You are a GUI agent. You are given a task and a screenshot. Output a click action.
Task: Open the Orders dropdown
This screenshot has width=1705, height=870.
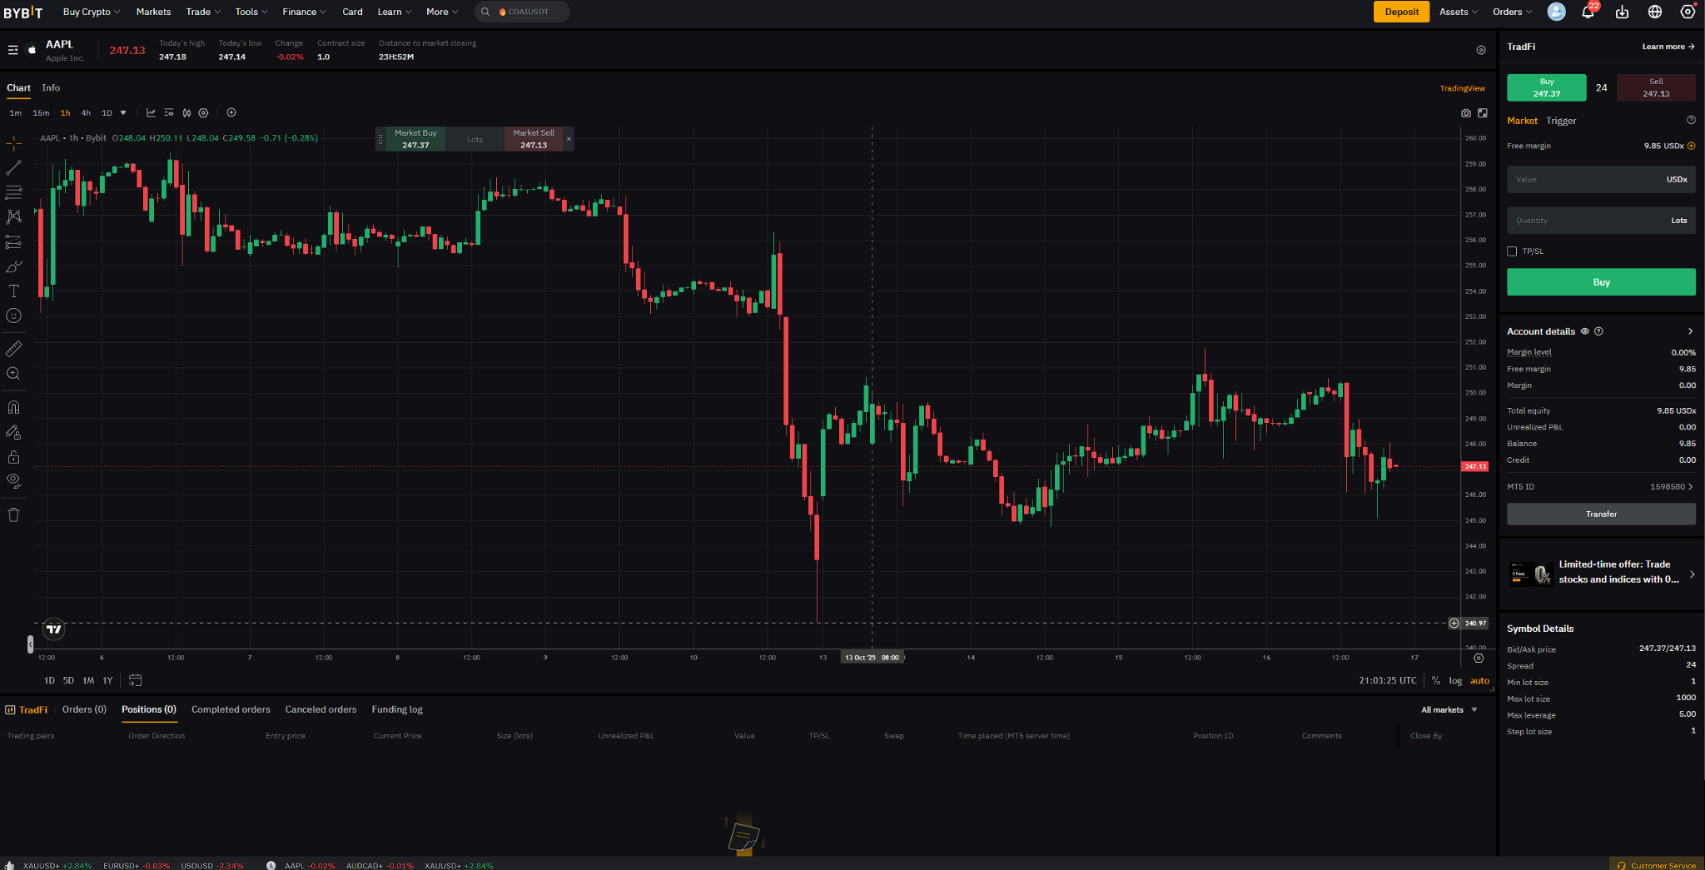[x=1512, y=12]
